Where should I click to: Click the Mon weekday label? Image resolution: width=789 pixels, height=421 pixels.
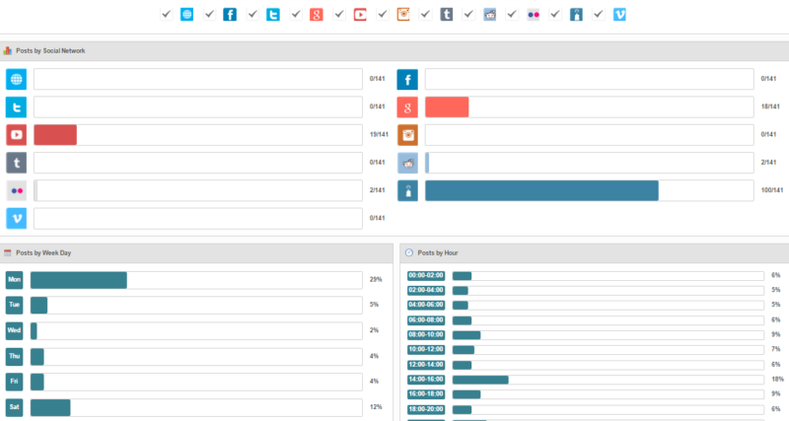(x=15, y=280)
